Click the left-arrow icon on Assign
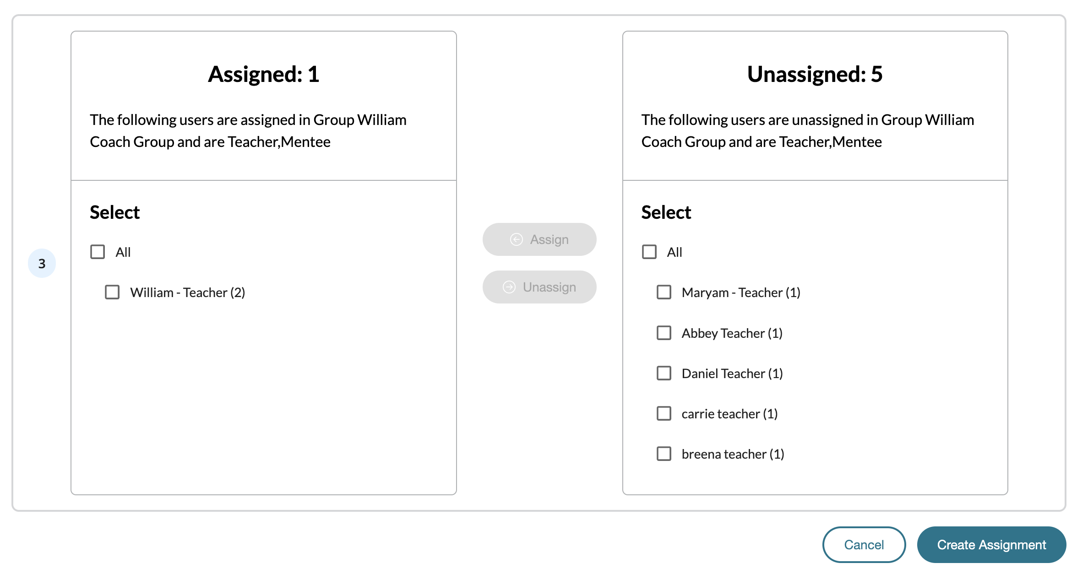This screenshot has width=1077, height=574. tap(516, 239)
